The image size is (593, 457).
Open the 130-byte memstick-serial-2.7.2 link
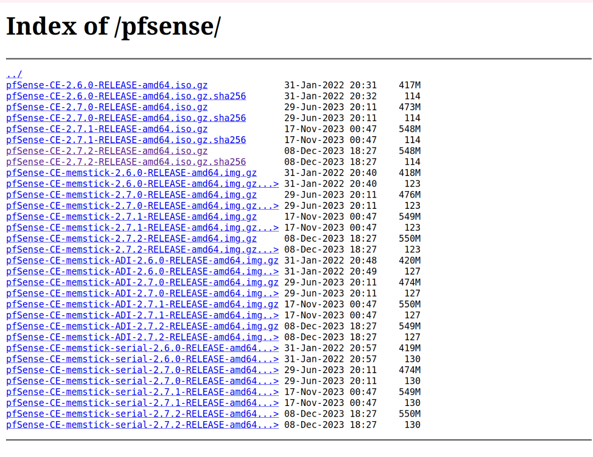(x=143, y=425)
